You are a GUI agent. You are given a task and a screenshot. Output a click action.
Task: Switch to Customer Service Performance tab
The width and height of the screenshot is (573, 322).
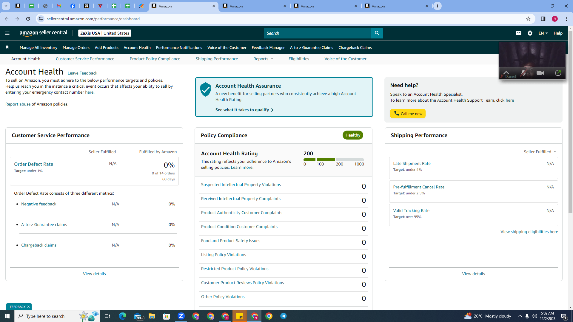point(85,59)
